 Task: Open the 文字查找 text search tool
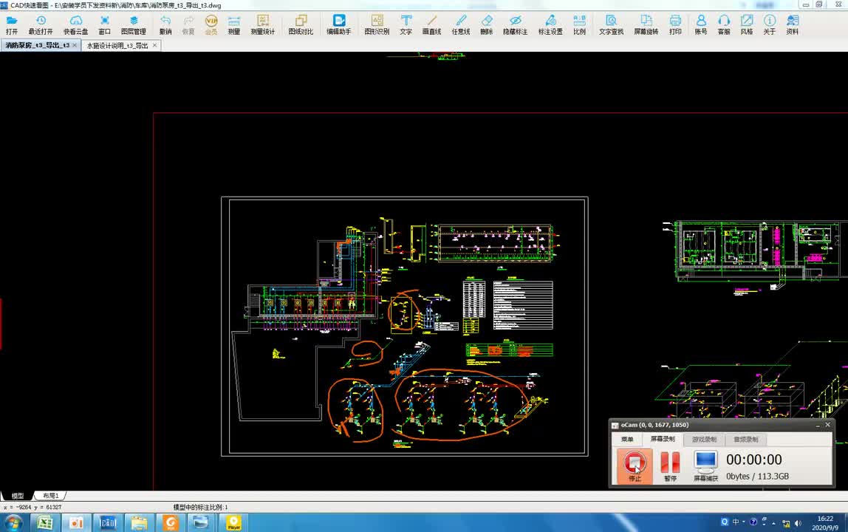coord(611,25)
